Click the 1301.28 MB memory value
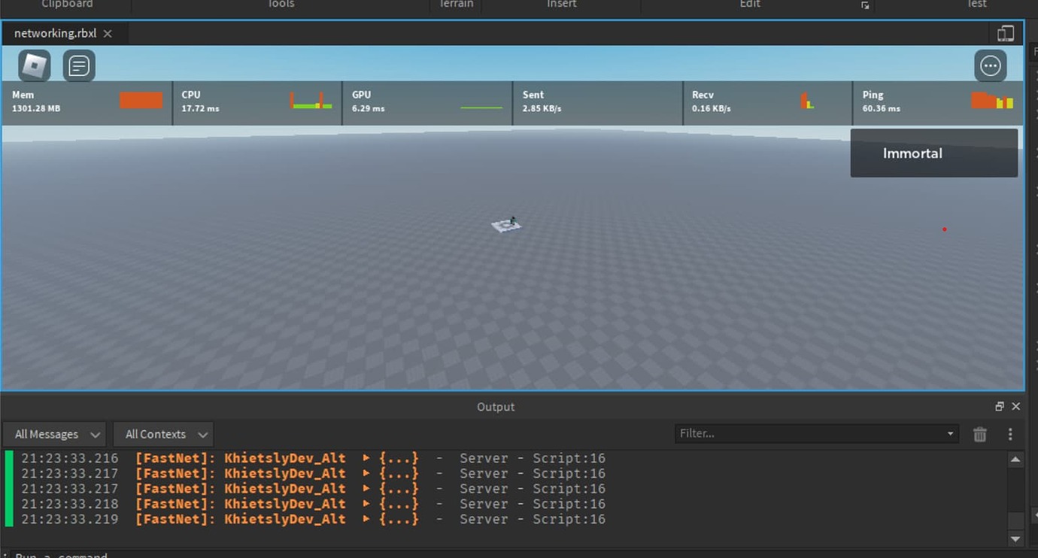Viewport: 1038px width, 558px height. pyautogui.click(x=36, y=108)
